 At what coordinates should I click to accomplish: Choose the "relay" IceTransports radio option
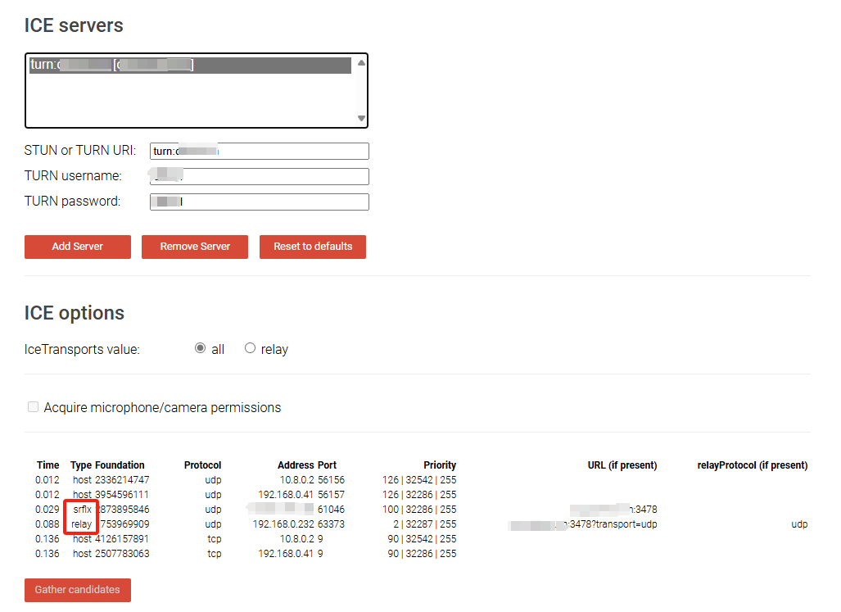tap(251, 348)
